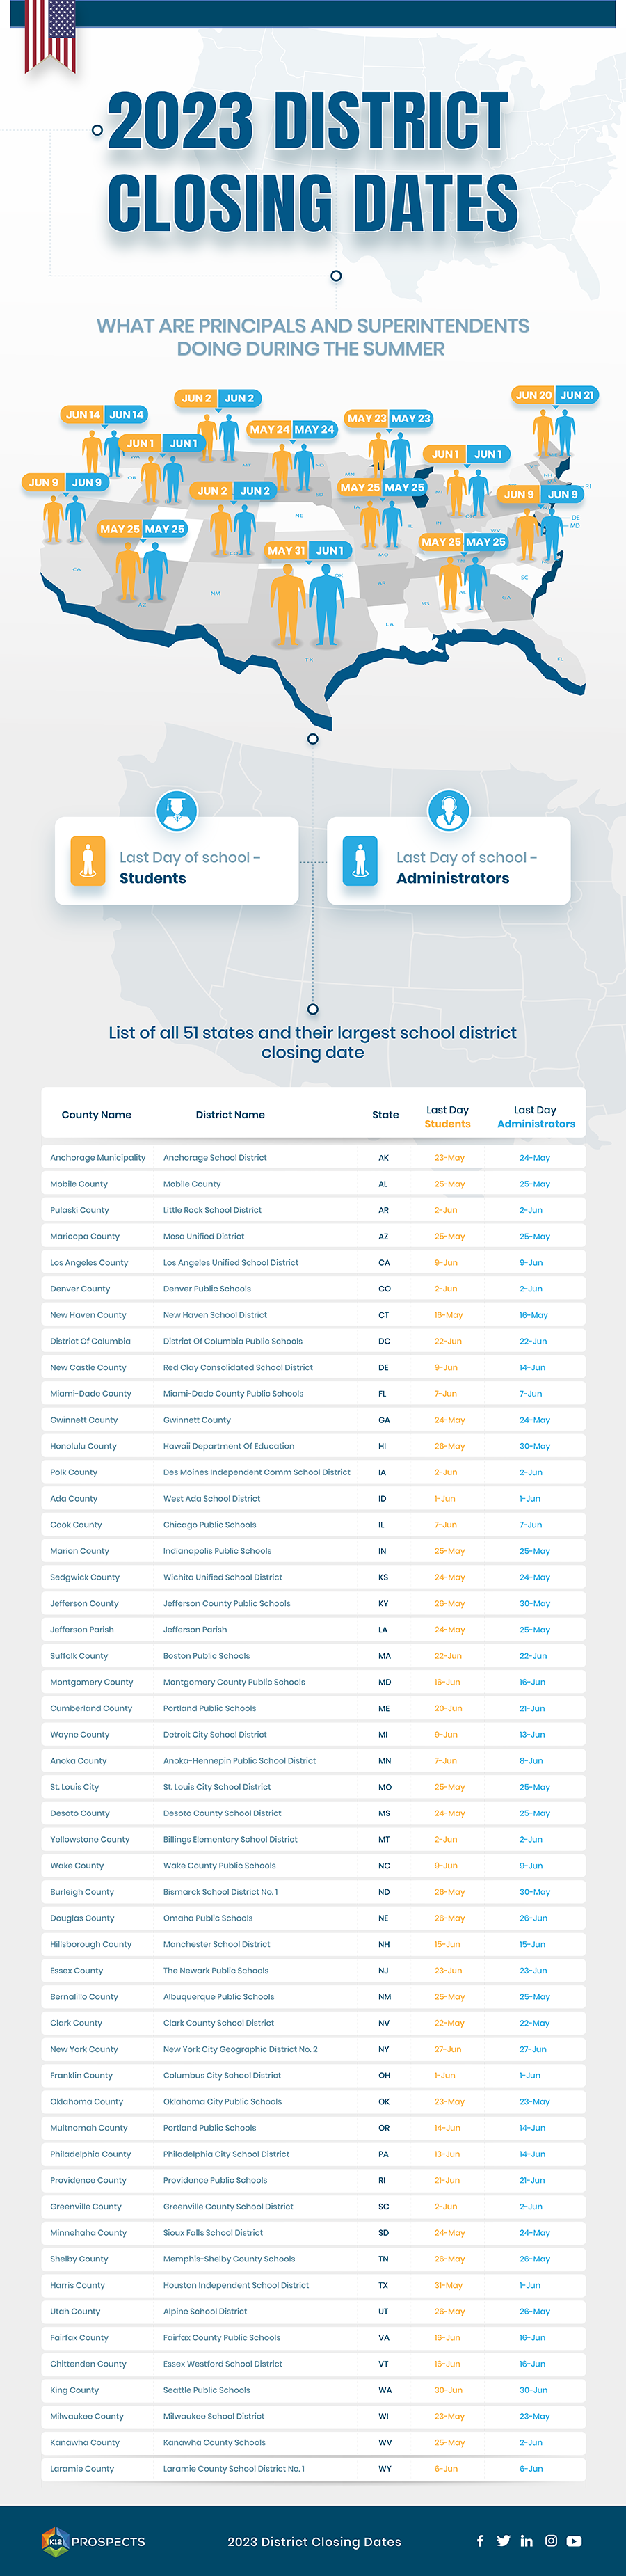Open the YouTube icon in the footer

coord(574,2540)
